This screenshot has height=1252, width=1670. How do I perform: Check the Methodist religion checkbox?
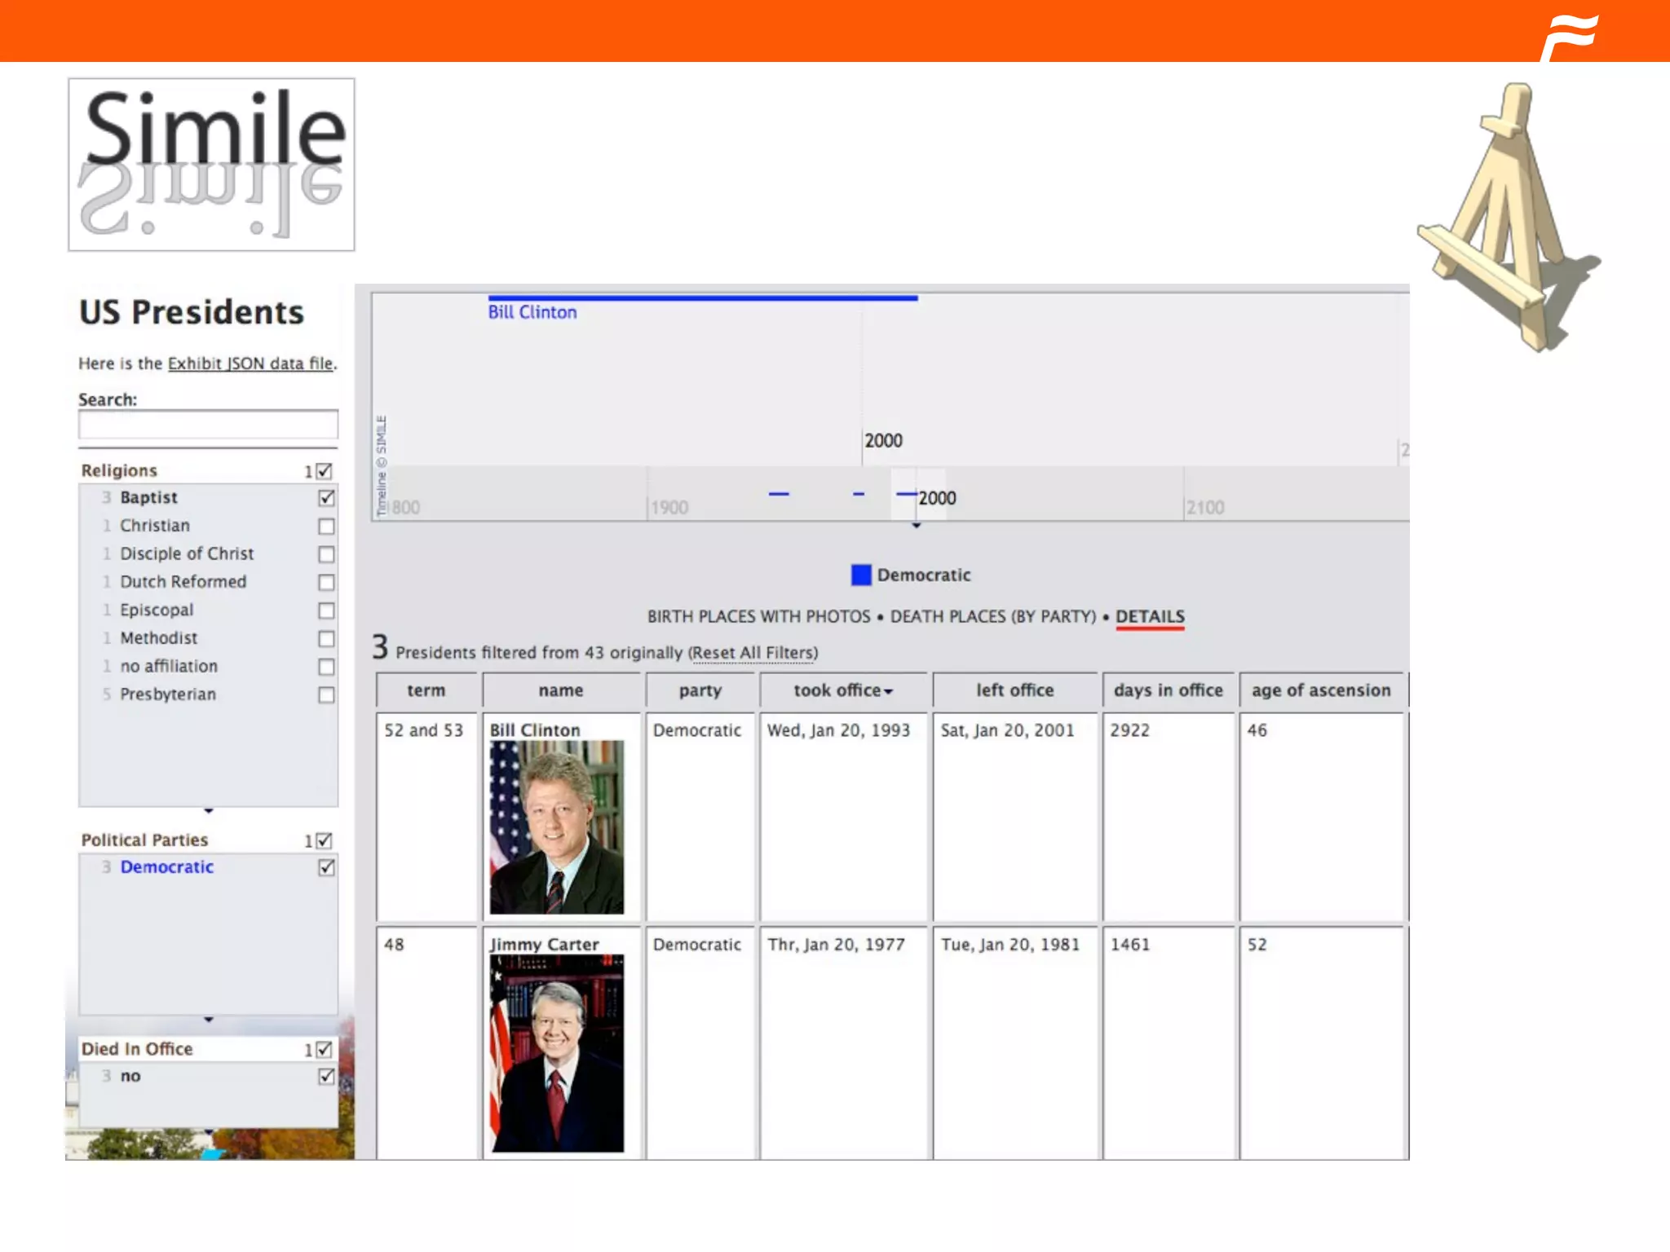326,639
